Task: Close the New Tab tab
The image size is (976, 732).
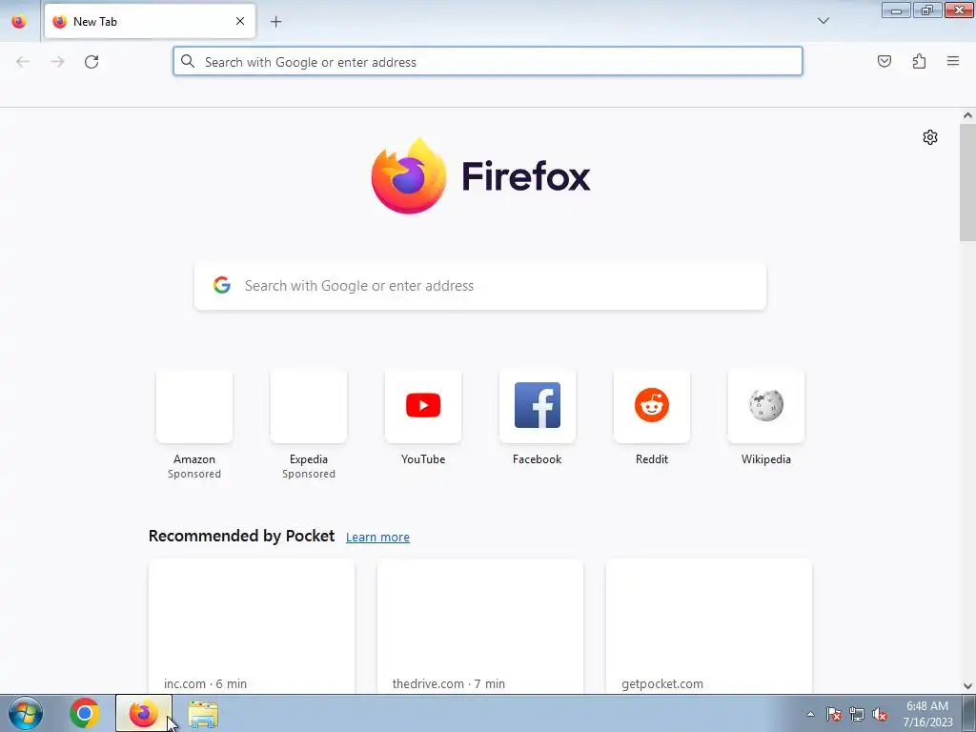Action: pyautogui.click(x=239, y=21)
